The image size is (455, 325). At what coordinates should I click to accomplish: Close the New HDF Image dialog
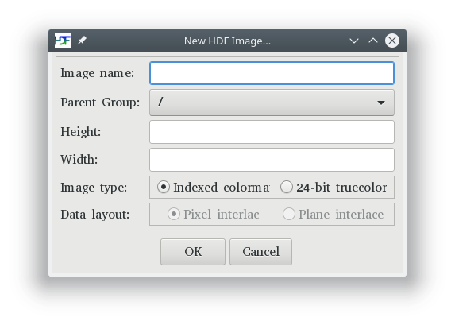point(392,41)
